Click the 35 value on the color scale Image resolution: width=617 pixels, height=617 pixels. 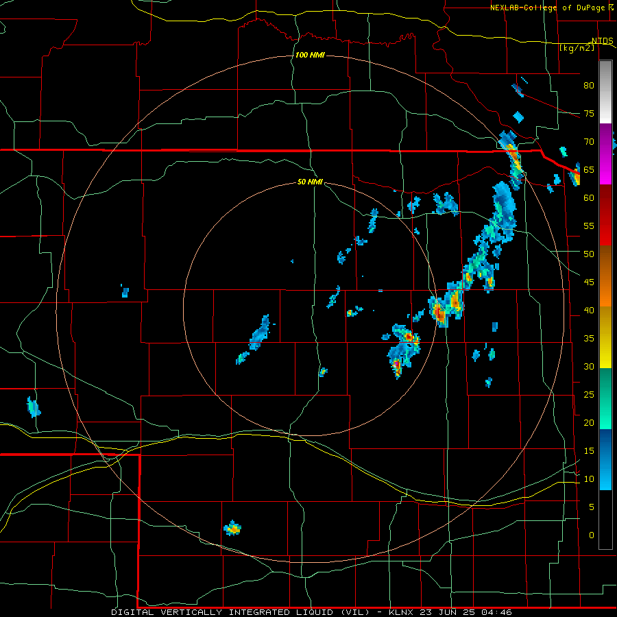coord(589,339)
